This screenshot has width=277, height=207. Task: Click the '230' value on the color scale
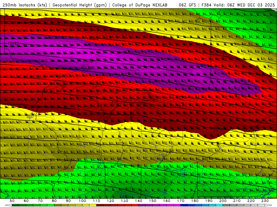pyautogui.click(x=265, y=201)
